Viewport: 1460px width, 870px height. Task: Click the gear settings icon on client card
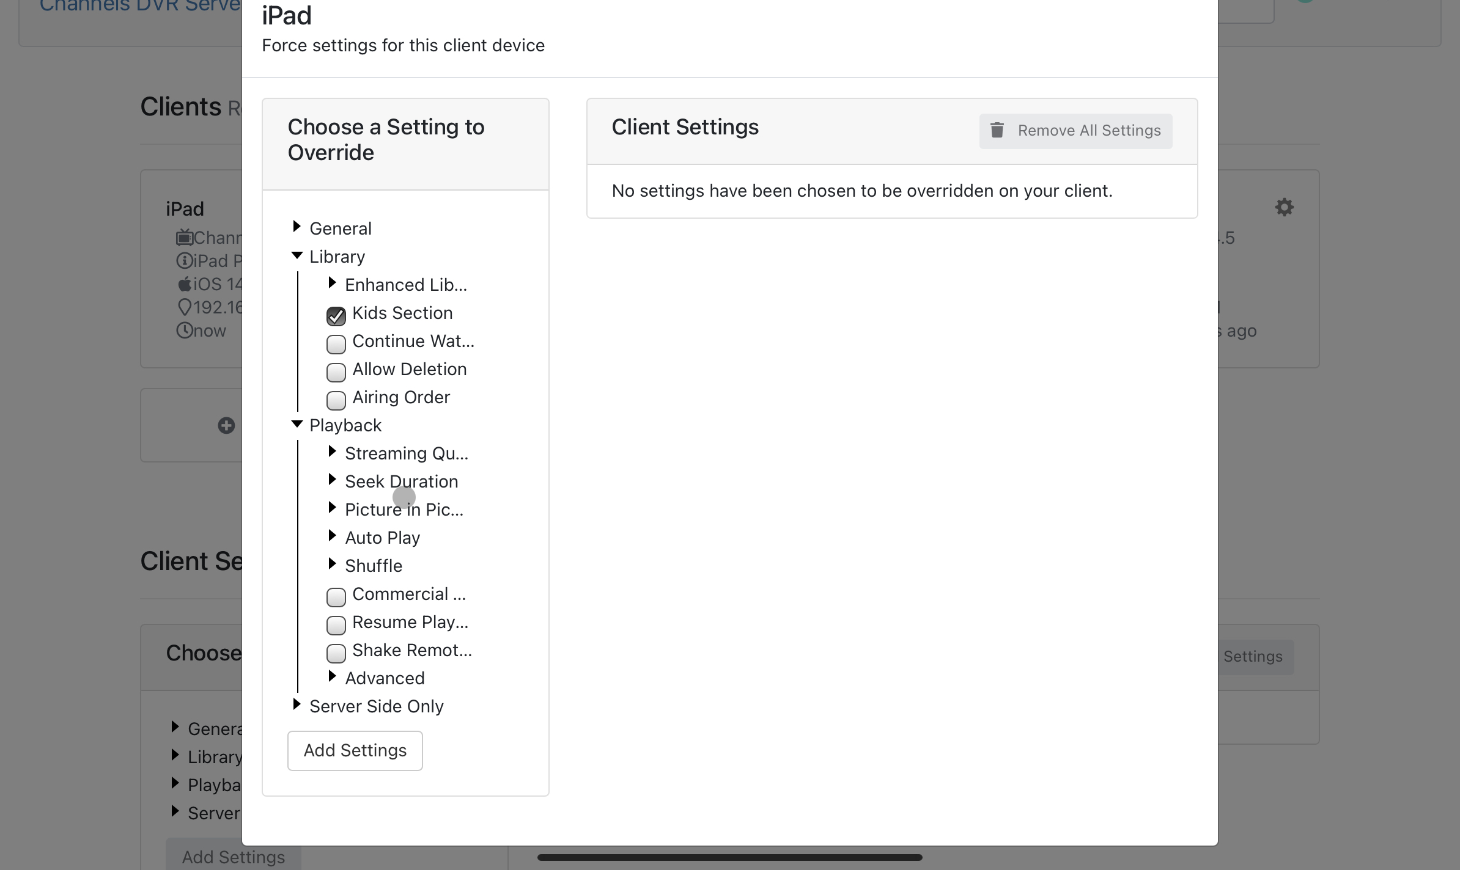pos(1284,207)
